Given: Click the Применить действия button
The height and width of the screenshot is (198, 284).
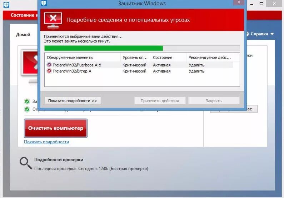Looking at the screenshot, I should click(160, 101).
